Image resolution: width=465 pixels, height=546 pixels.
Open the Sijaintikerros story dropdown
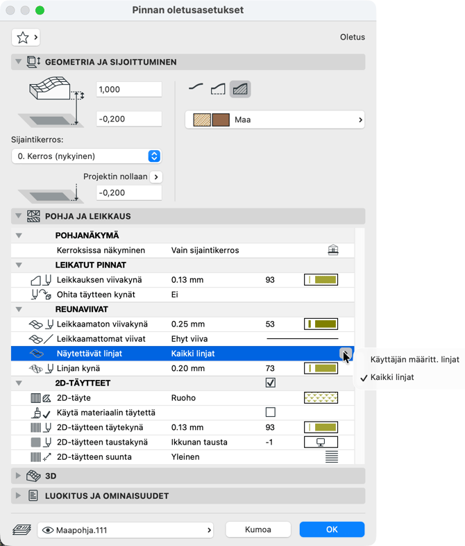pyautogui.click(x=86, y=156)
